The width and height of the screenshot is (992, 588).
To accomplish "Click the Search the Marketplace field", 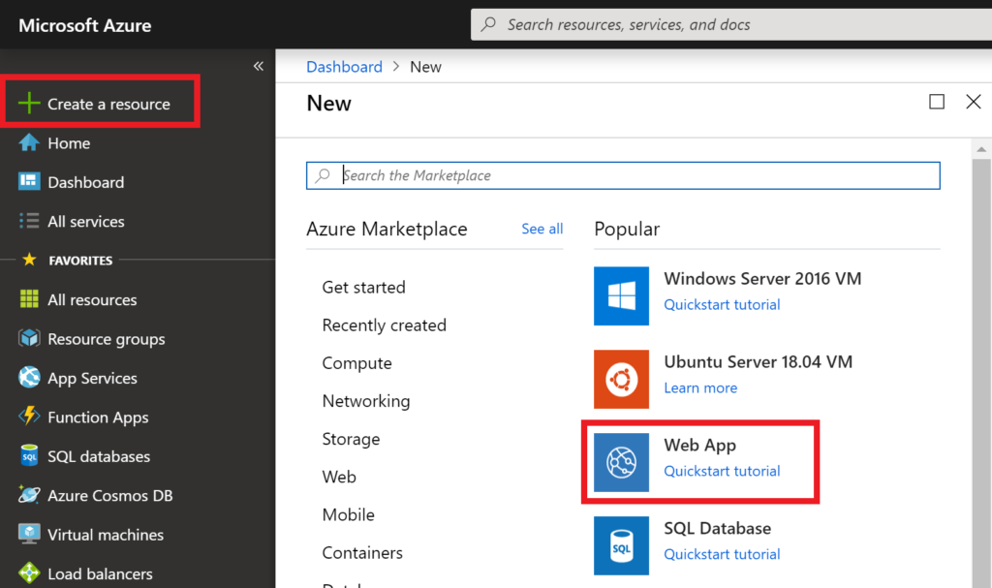I will 623,175.
